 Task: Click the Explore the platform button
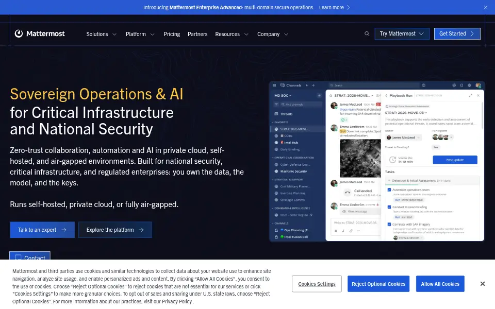click(x=115, y=230)
